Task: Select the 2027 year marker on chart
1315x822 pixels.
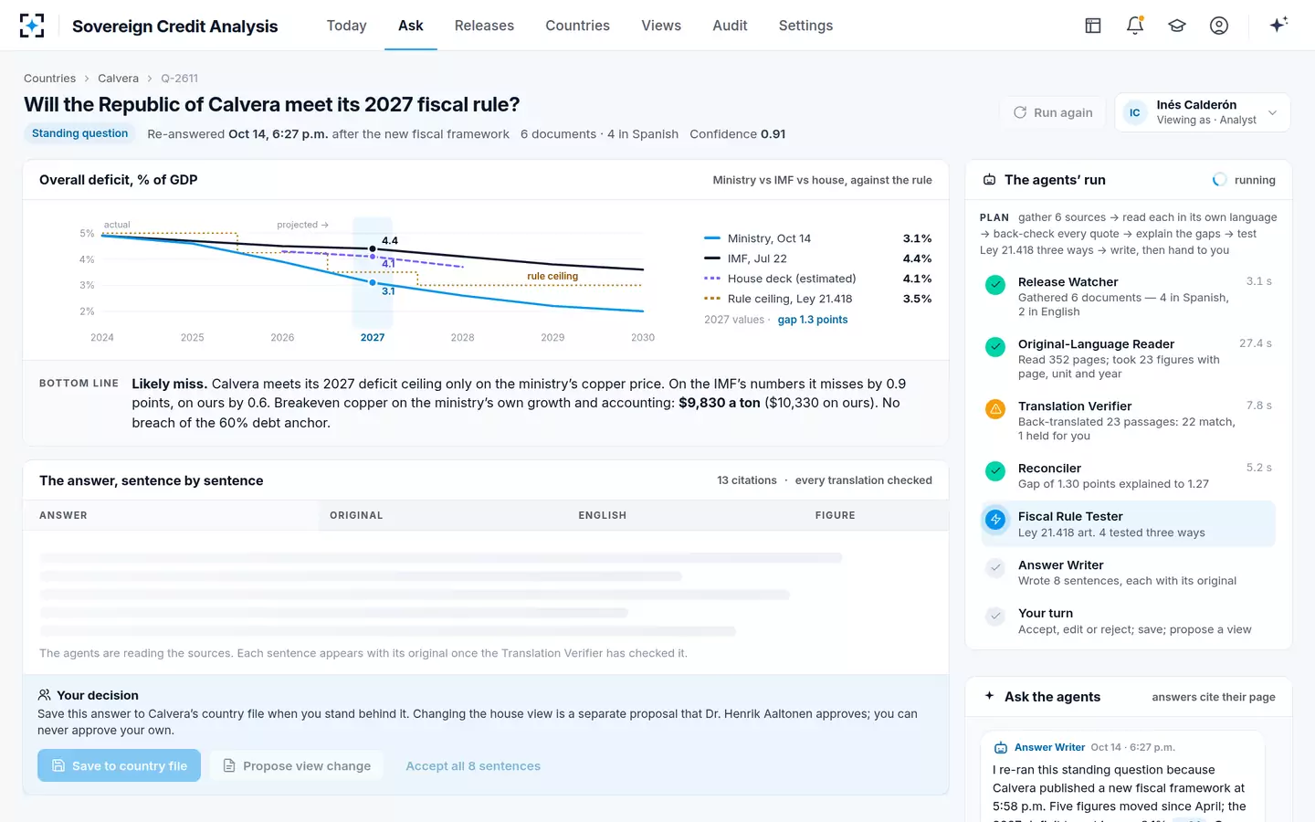Action: (373, 337)
